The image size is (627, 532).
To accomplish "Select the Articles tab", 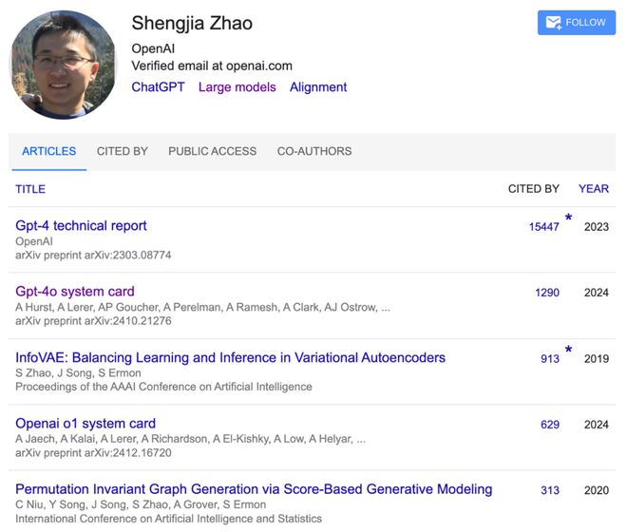I will [48, 151].
